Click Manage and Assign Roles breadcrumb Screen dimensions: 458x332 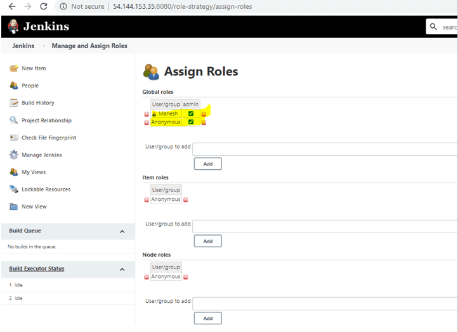pos(89,46)
